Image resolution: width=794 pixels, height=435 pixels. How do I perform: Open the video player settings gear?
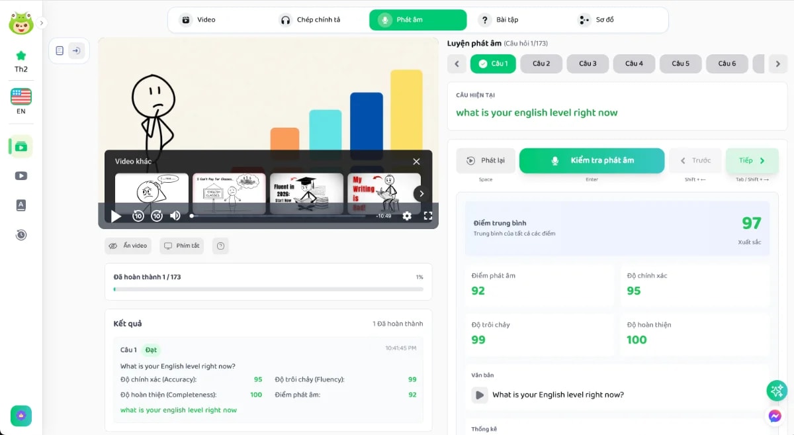pos(407,216)
